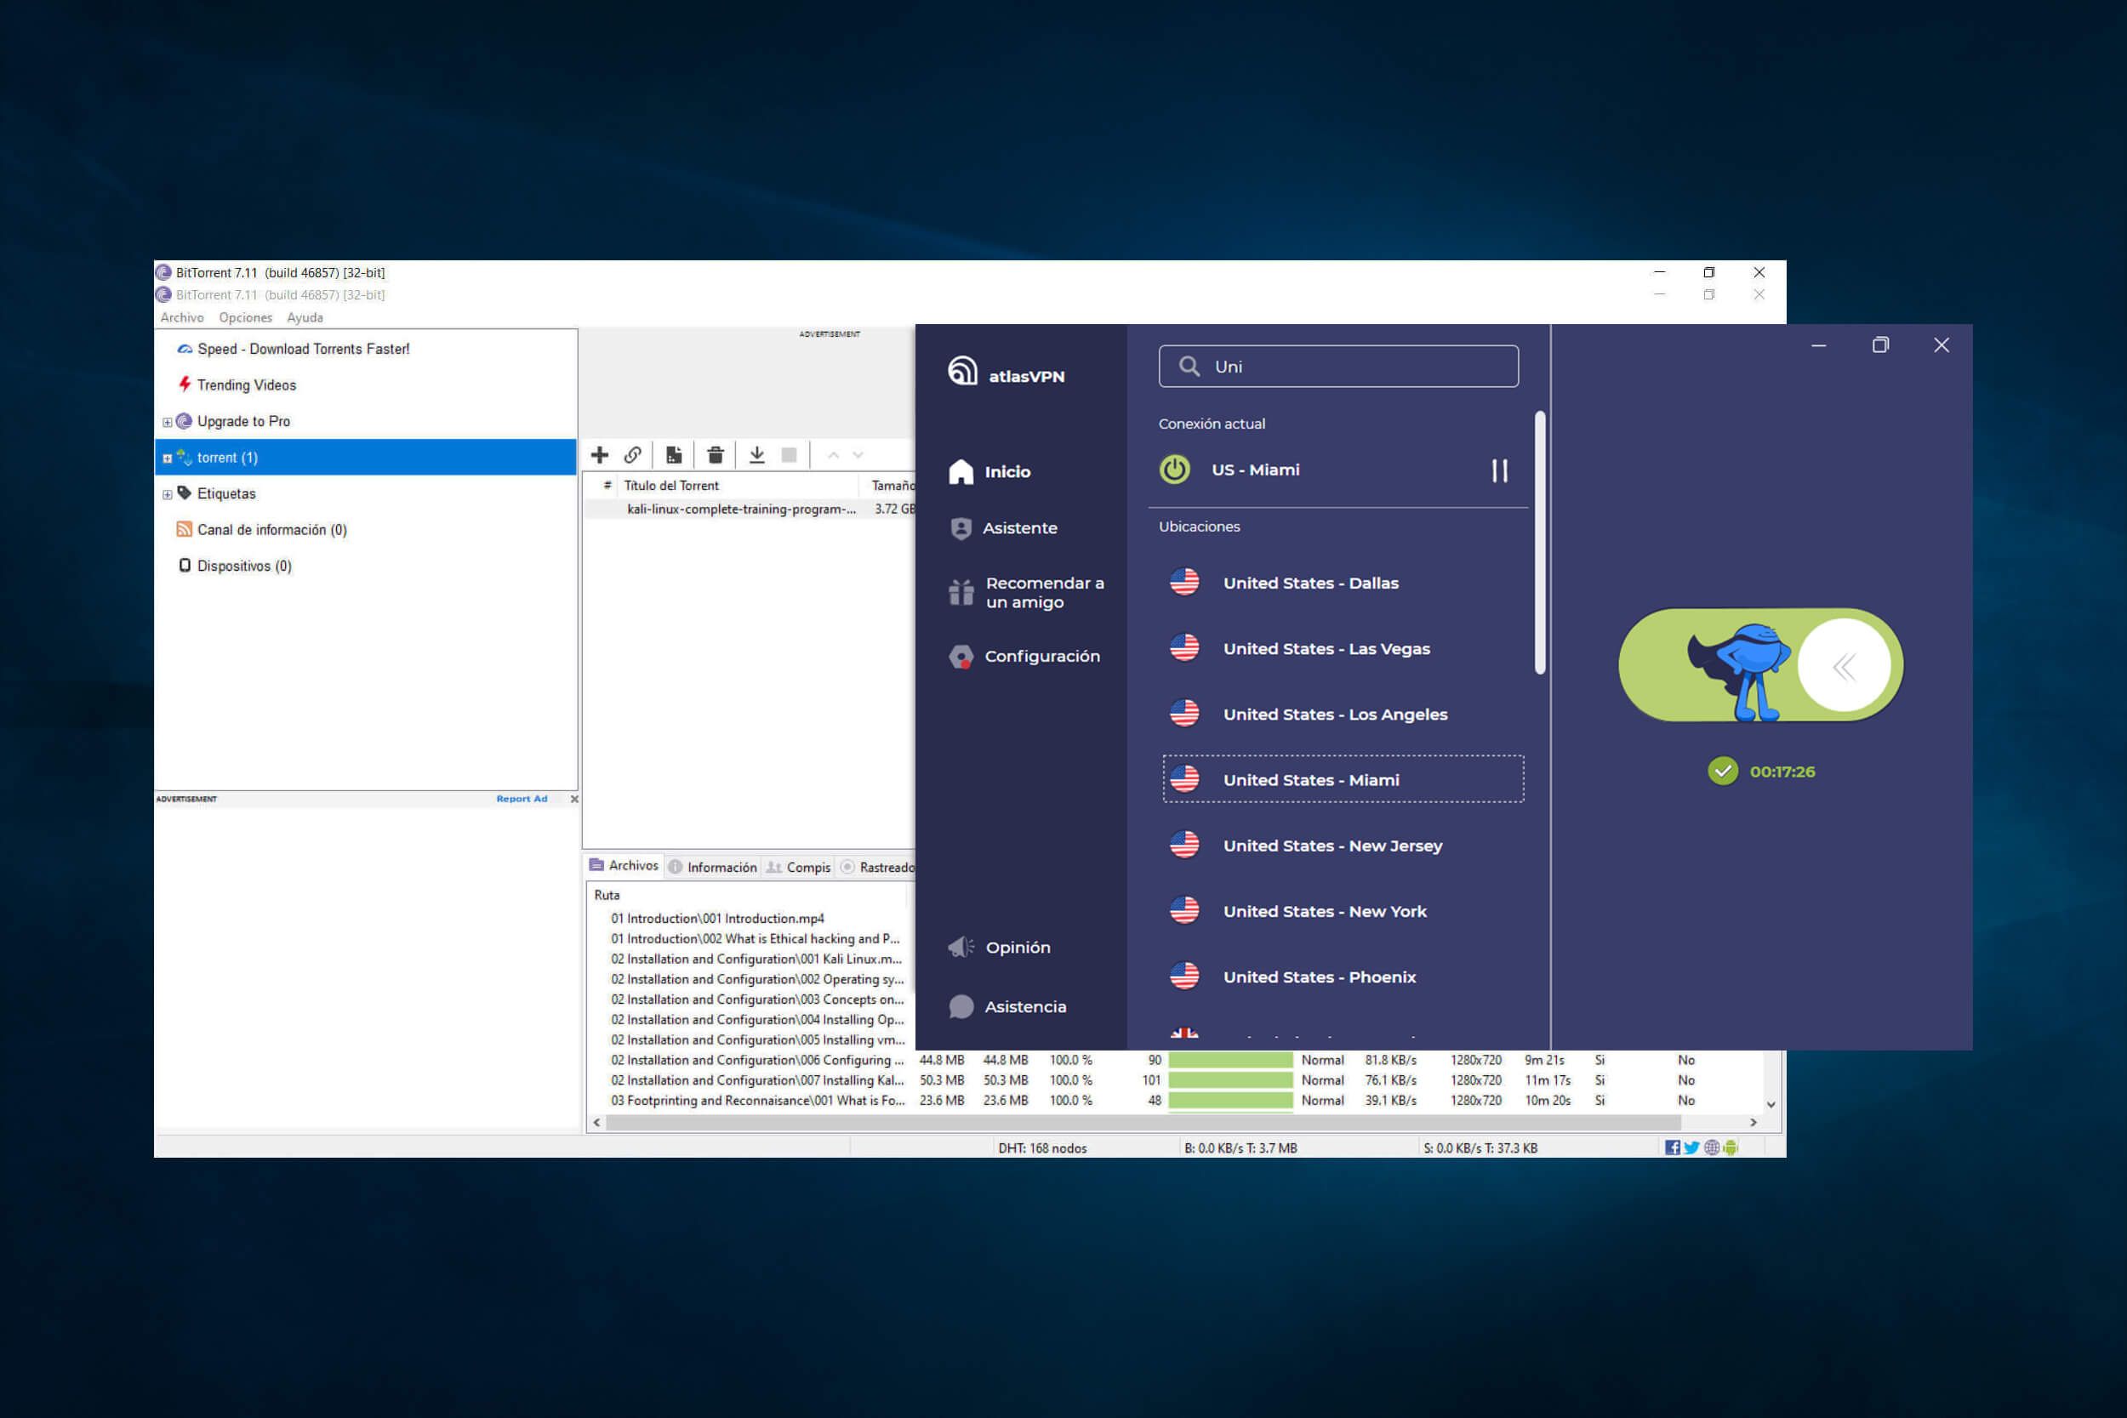Select United States - Dallas location
This screenshot has height=1418, width=2127.
point(1343,583)
